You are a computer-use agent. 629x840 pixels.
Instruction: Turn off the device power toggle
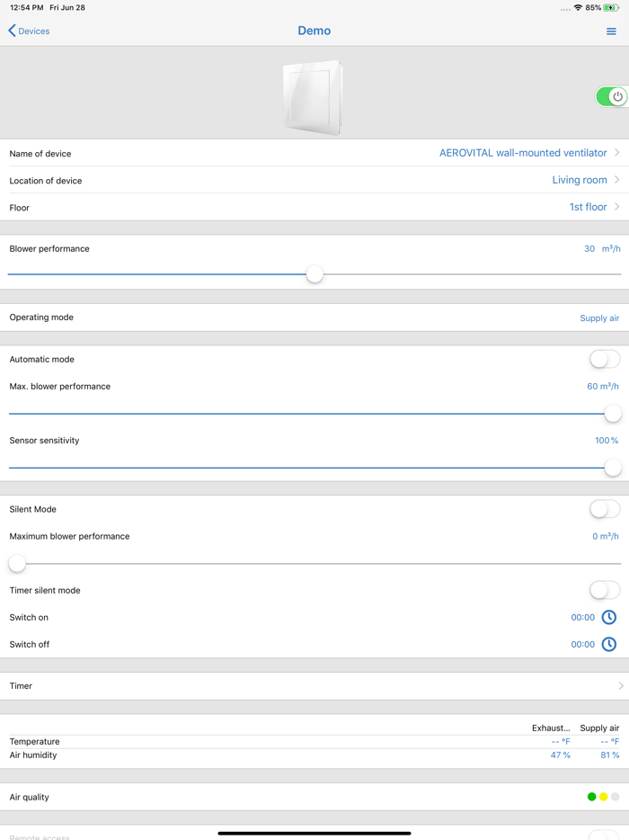tap(612, 97)
